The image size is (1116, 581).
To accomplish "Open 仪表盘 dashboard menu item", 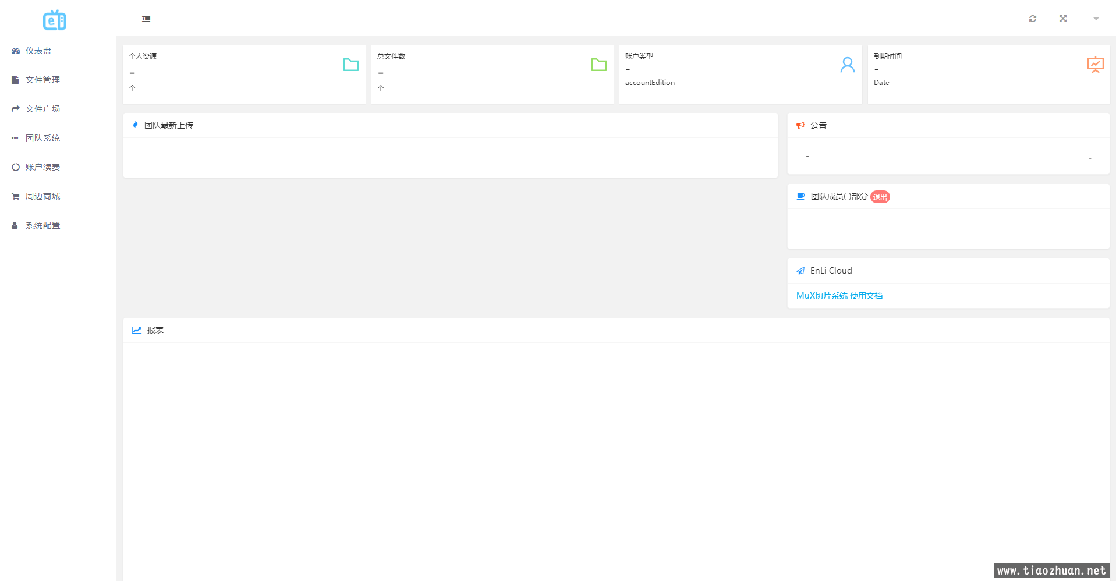I will point(38,51).
